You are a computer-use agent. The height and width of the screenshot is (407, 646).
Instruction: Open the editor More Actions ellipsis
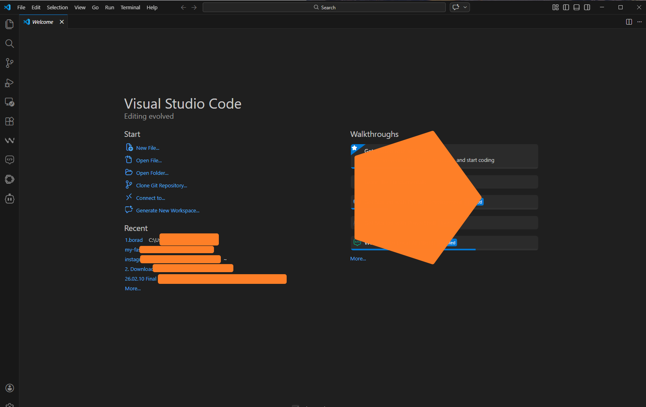[640, 22]
